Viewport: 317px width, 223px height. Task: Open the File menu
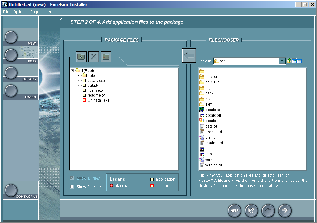click(x=6, y=12)
